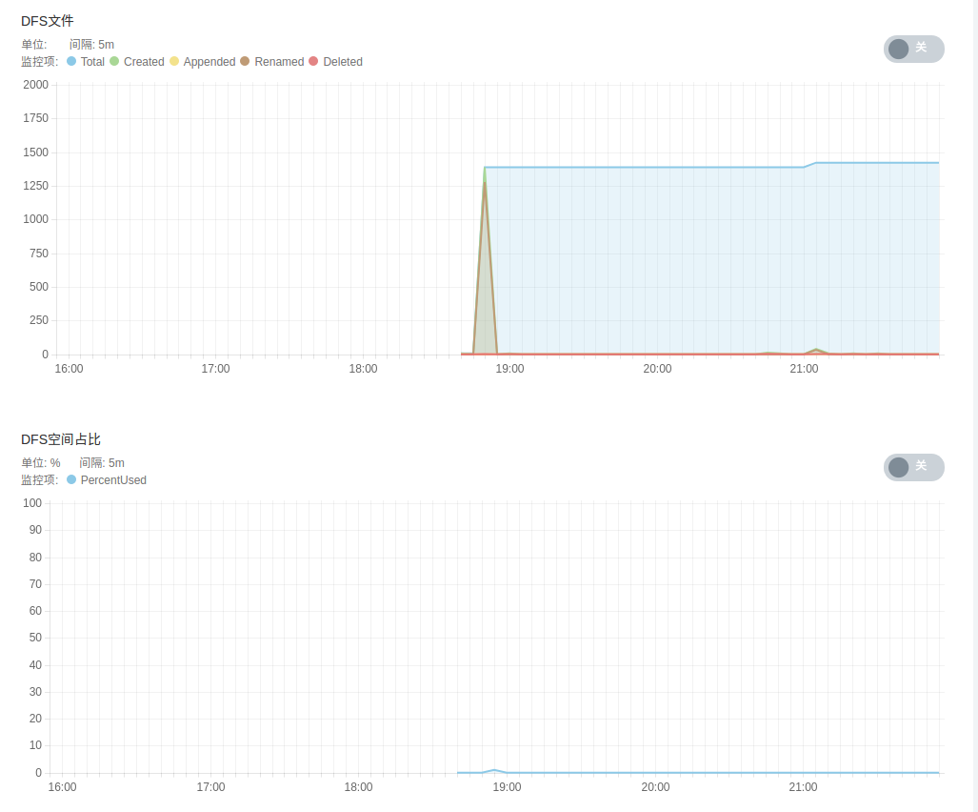Click 间隔: 5m under DFS文件 title
978x812 pixels.
click(x=91, y=44)
